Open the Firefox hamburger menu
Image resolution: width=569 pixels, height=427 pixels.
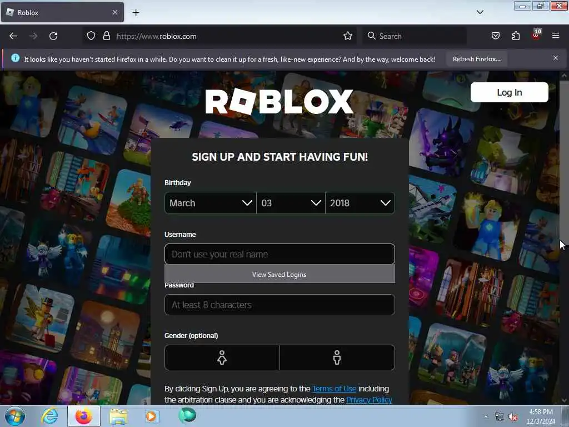tap(556, 36)
